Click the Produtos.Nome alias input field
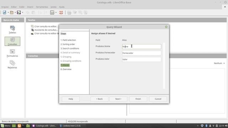The height and width of the screenshot is (128, 228). [142, 47]
